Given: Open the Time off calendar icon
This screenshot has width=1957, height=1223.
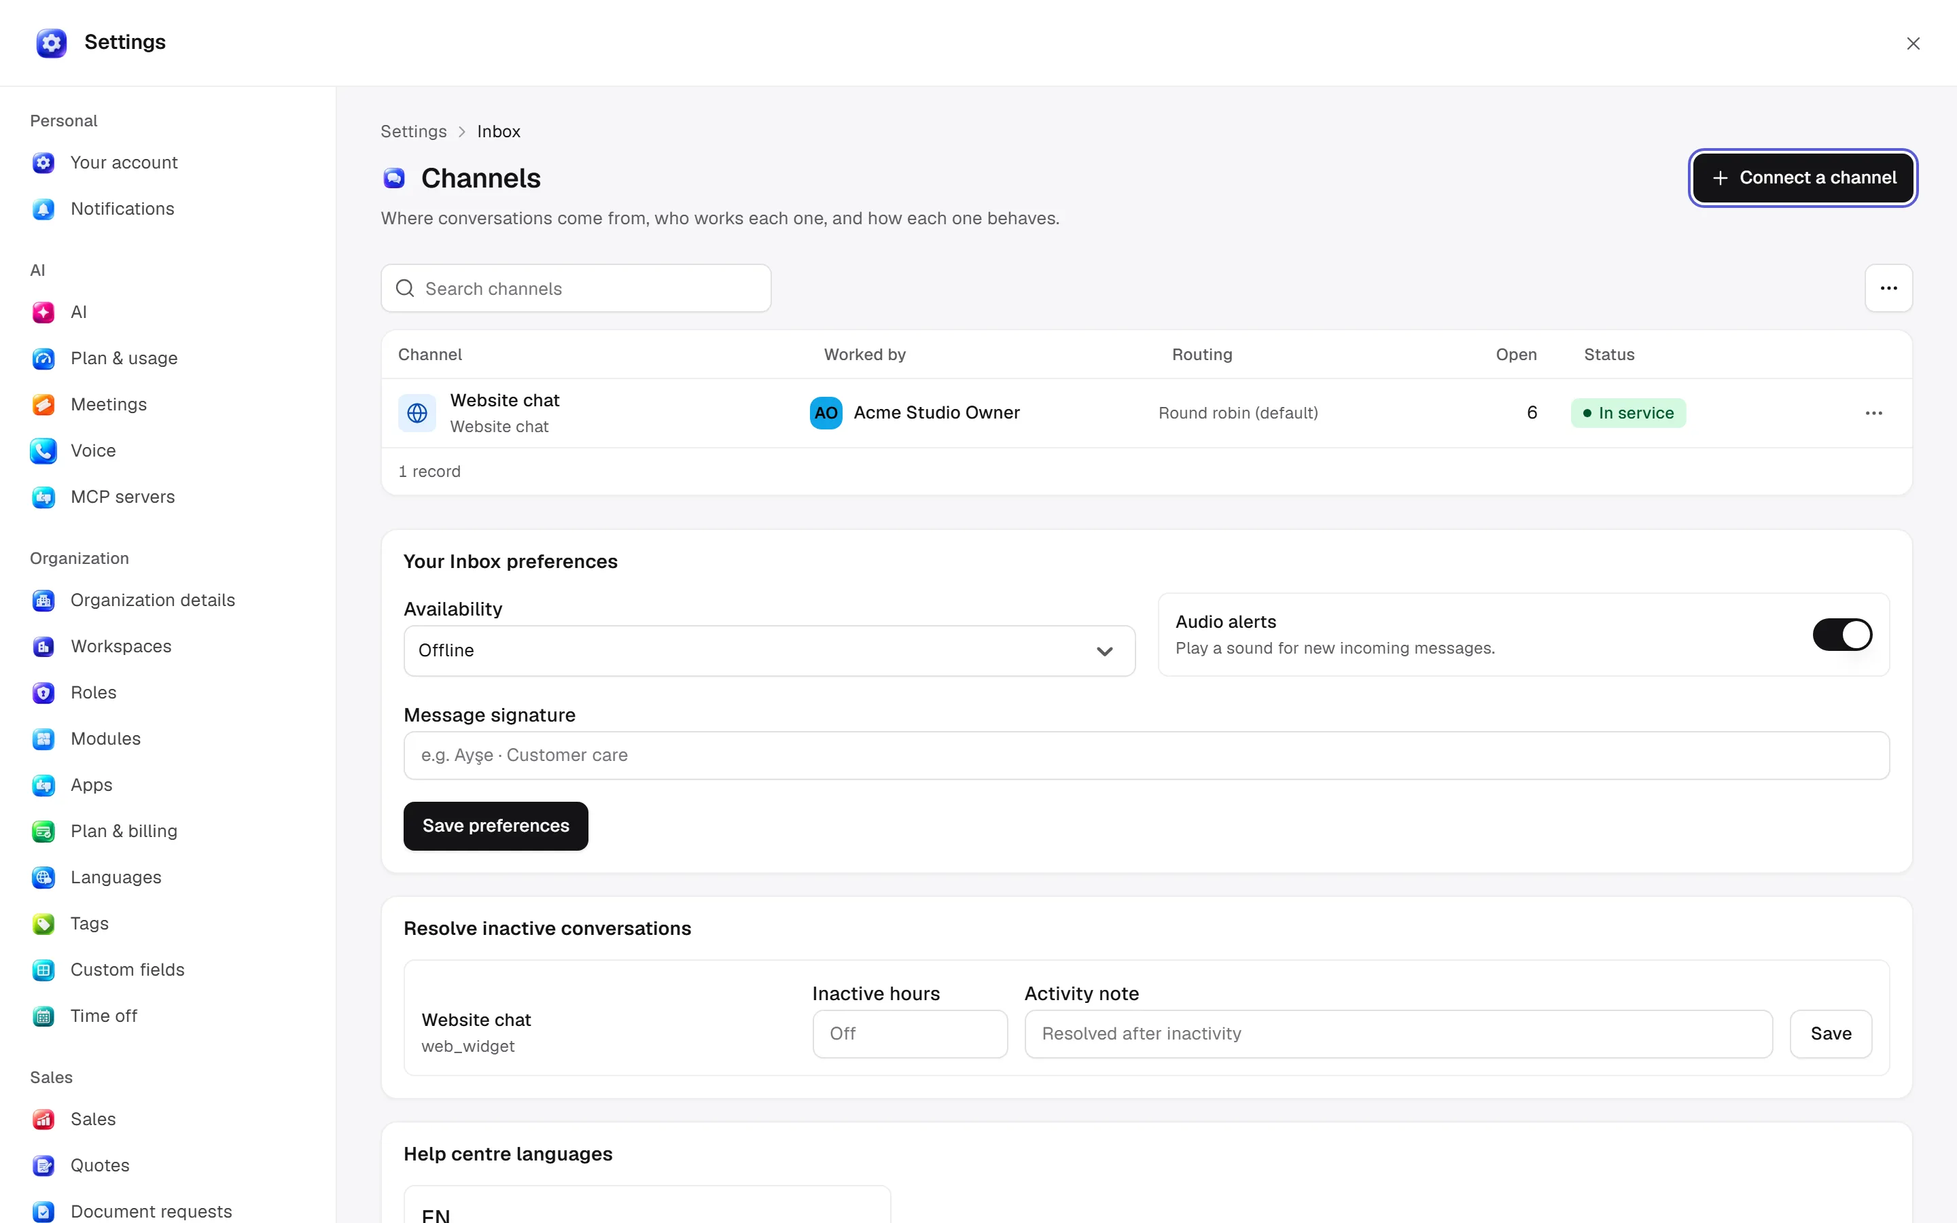Looking at the screenshot, I should point(43,1015).
